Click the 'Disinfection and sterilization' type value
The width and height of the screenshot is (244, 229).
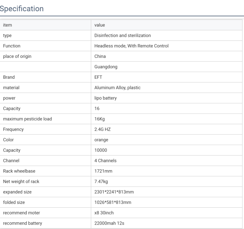122,36
